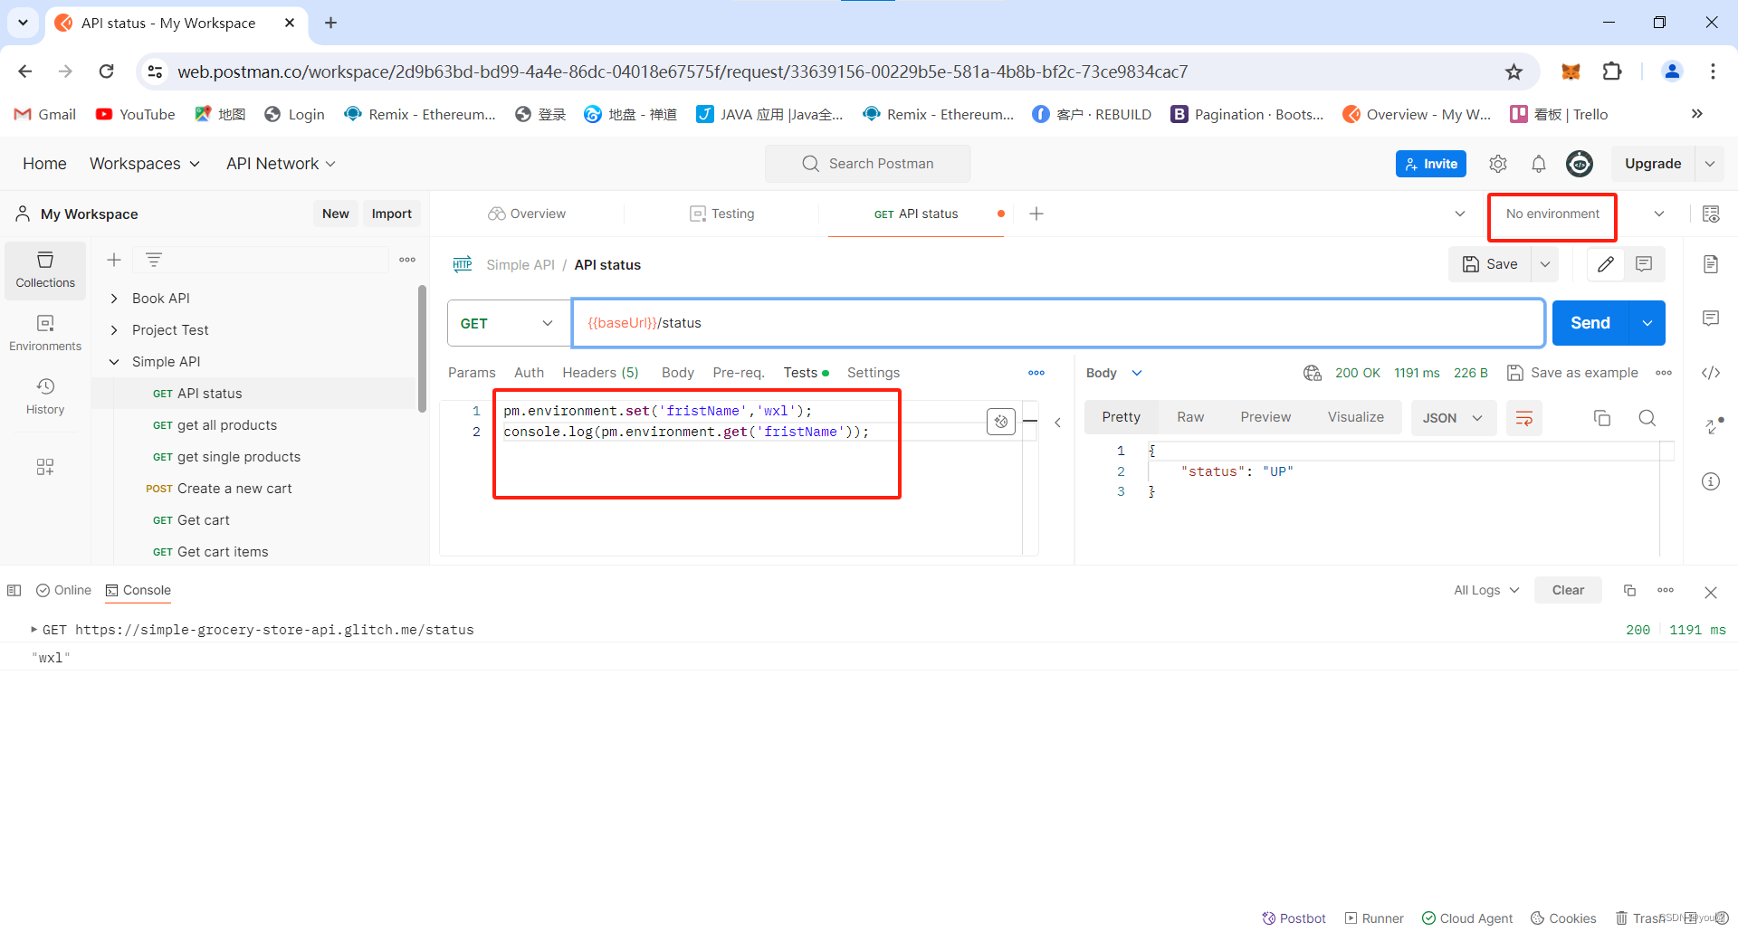
Task: Open Workspaces menu
Action: [144, 164]
